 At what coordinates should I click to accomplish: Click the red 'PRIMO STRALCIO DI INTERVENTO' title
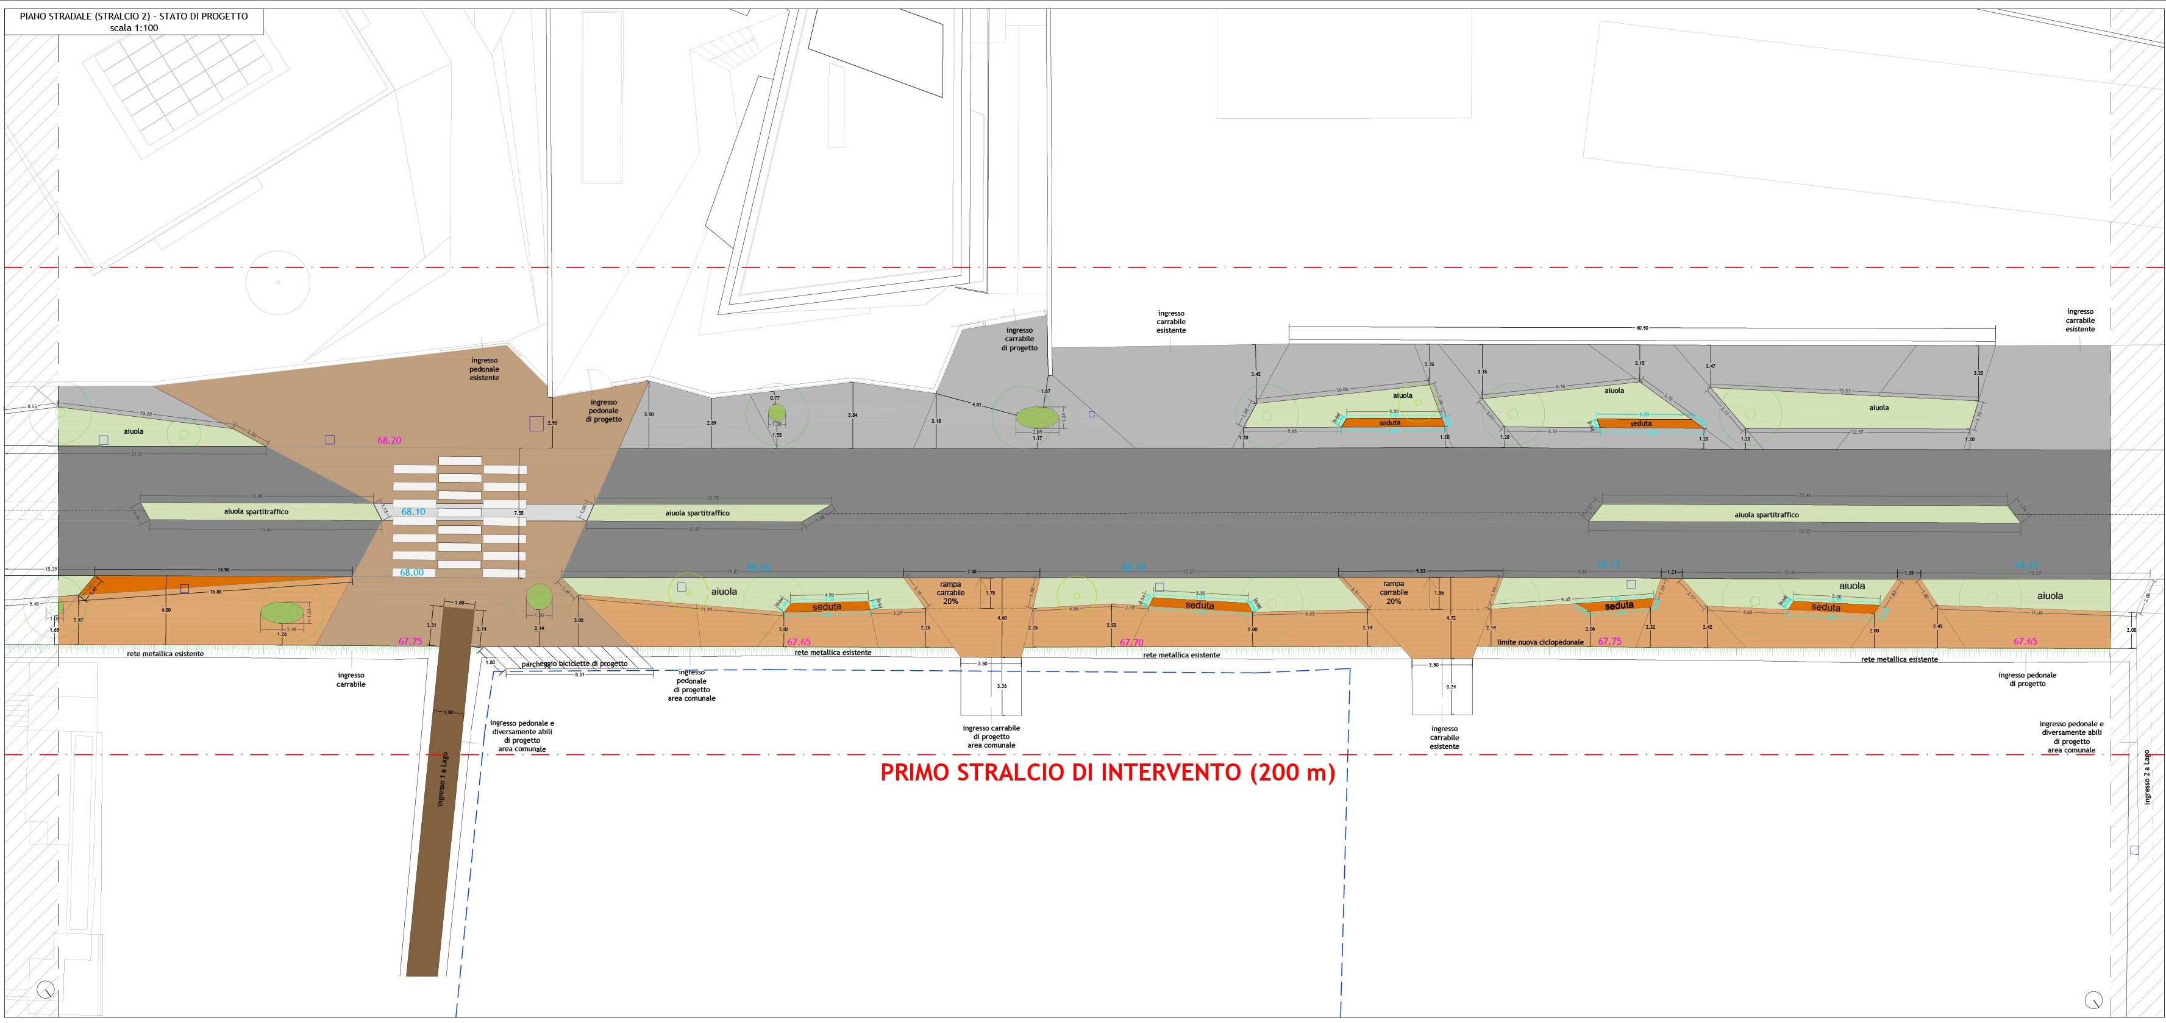click(x=1107, y=773)
